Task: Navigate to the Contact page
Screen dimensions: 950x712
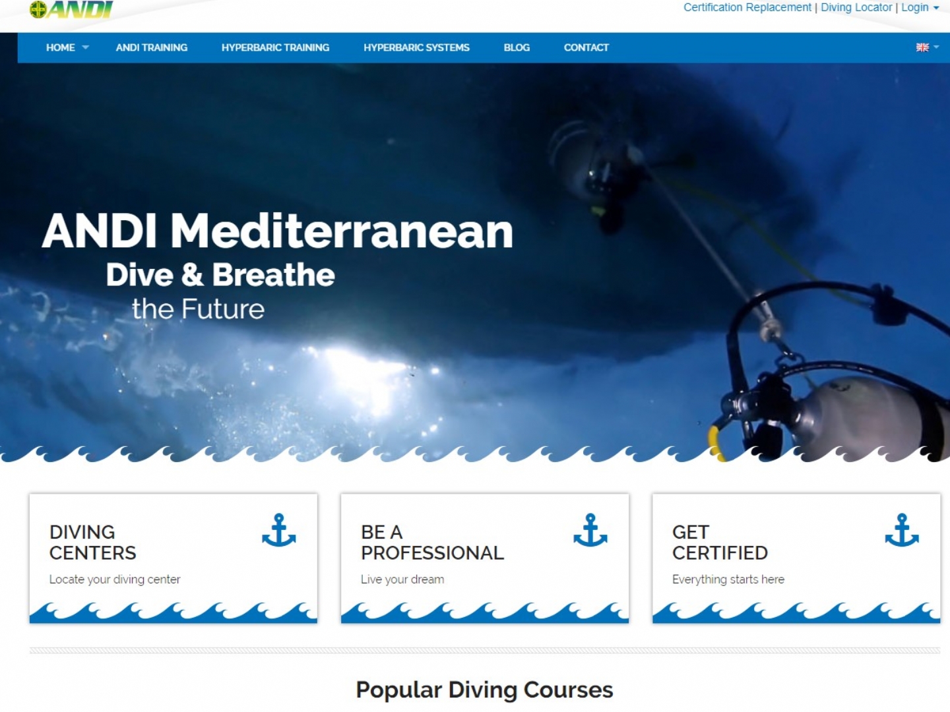Action: (586, 47)
